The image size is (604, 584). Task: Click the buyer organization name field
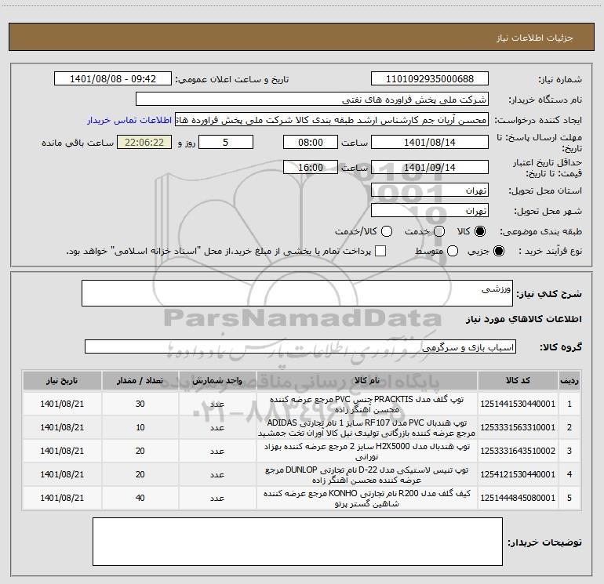[x=312, y=99]
